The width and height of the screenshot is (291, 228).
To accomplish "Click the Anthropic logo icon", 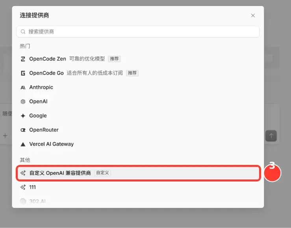I will coord(23,88).
